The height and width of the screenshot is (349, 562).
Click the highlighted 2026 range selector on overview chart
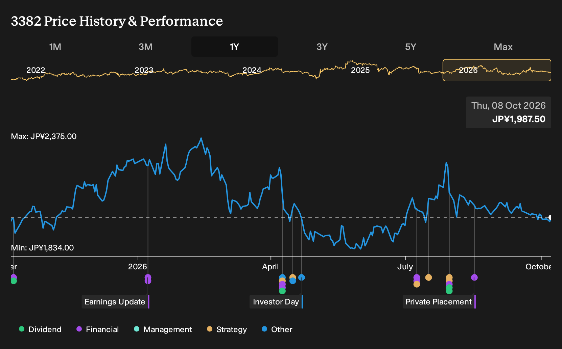497,70
